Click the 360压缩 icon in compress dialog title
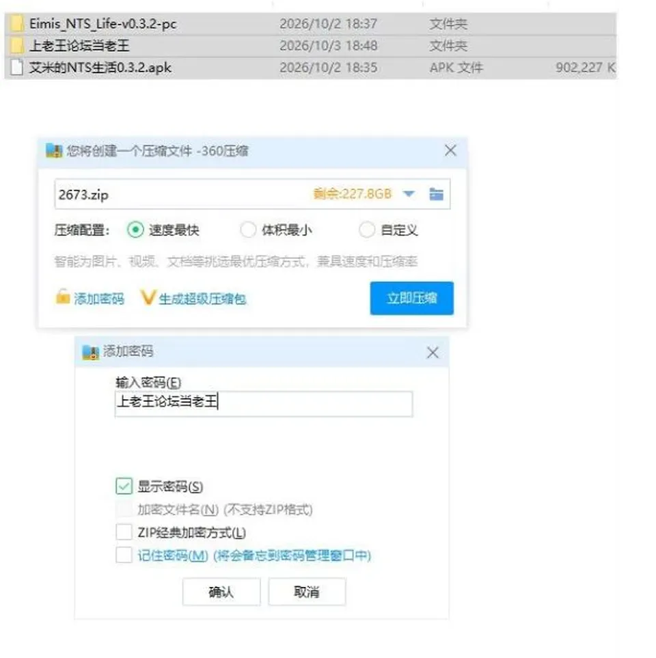The height and width of the screenshot is (658, 656). coord(54,150)
